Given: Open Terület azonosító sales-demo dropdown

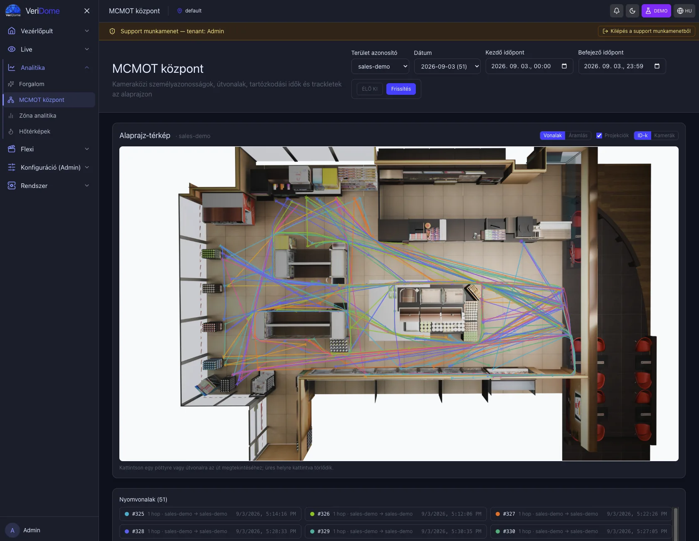Looking at the screenshot, I should click(380, 67).
